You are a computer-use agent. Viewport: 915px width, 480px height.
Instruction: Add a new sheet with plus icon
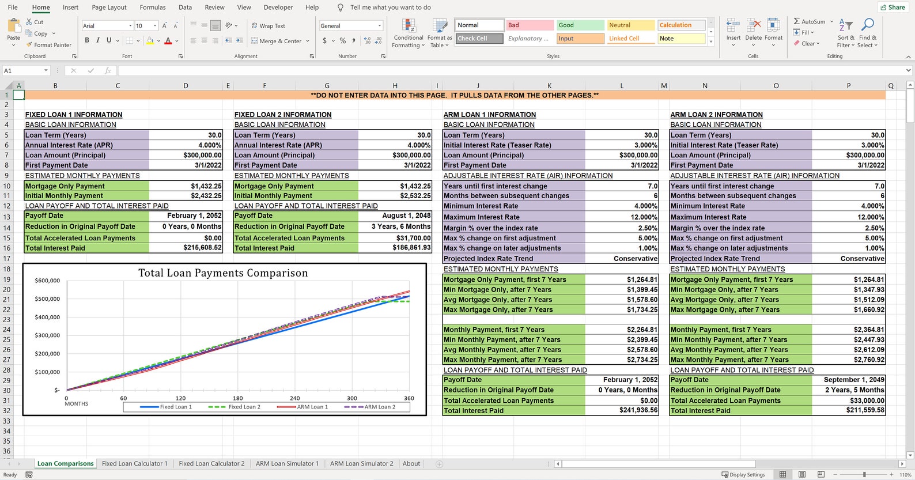pyautogui.click(x=439, y=464)
